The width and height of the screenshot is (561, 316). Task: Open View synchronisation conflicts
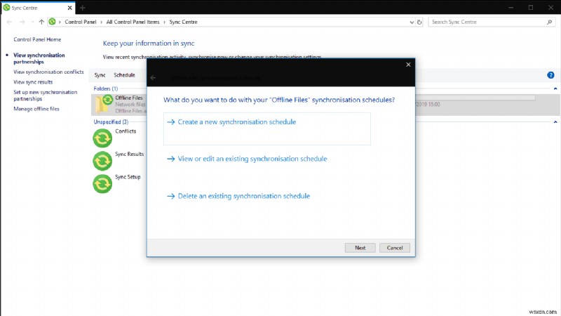click(x=48, y=72)
